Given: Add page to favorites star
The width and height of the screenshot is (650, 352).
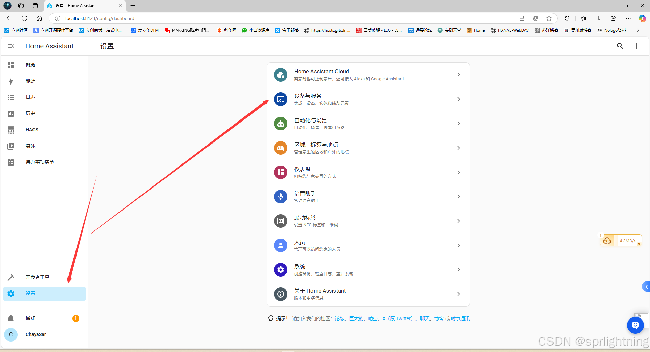Looking at the screenshot, I should 549,18.
